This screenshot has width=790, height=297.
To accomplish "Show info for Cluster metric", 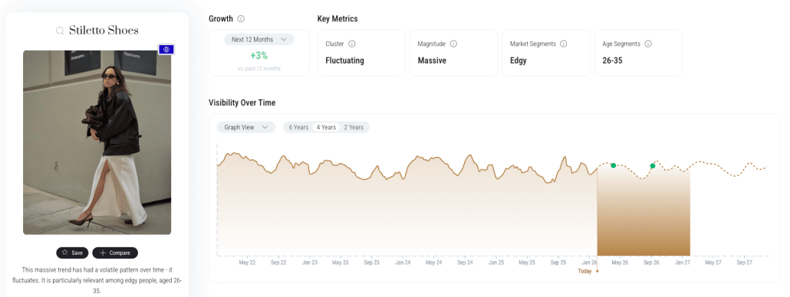I will [352, 44].
